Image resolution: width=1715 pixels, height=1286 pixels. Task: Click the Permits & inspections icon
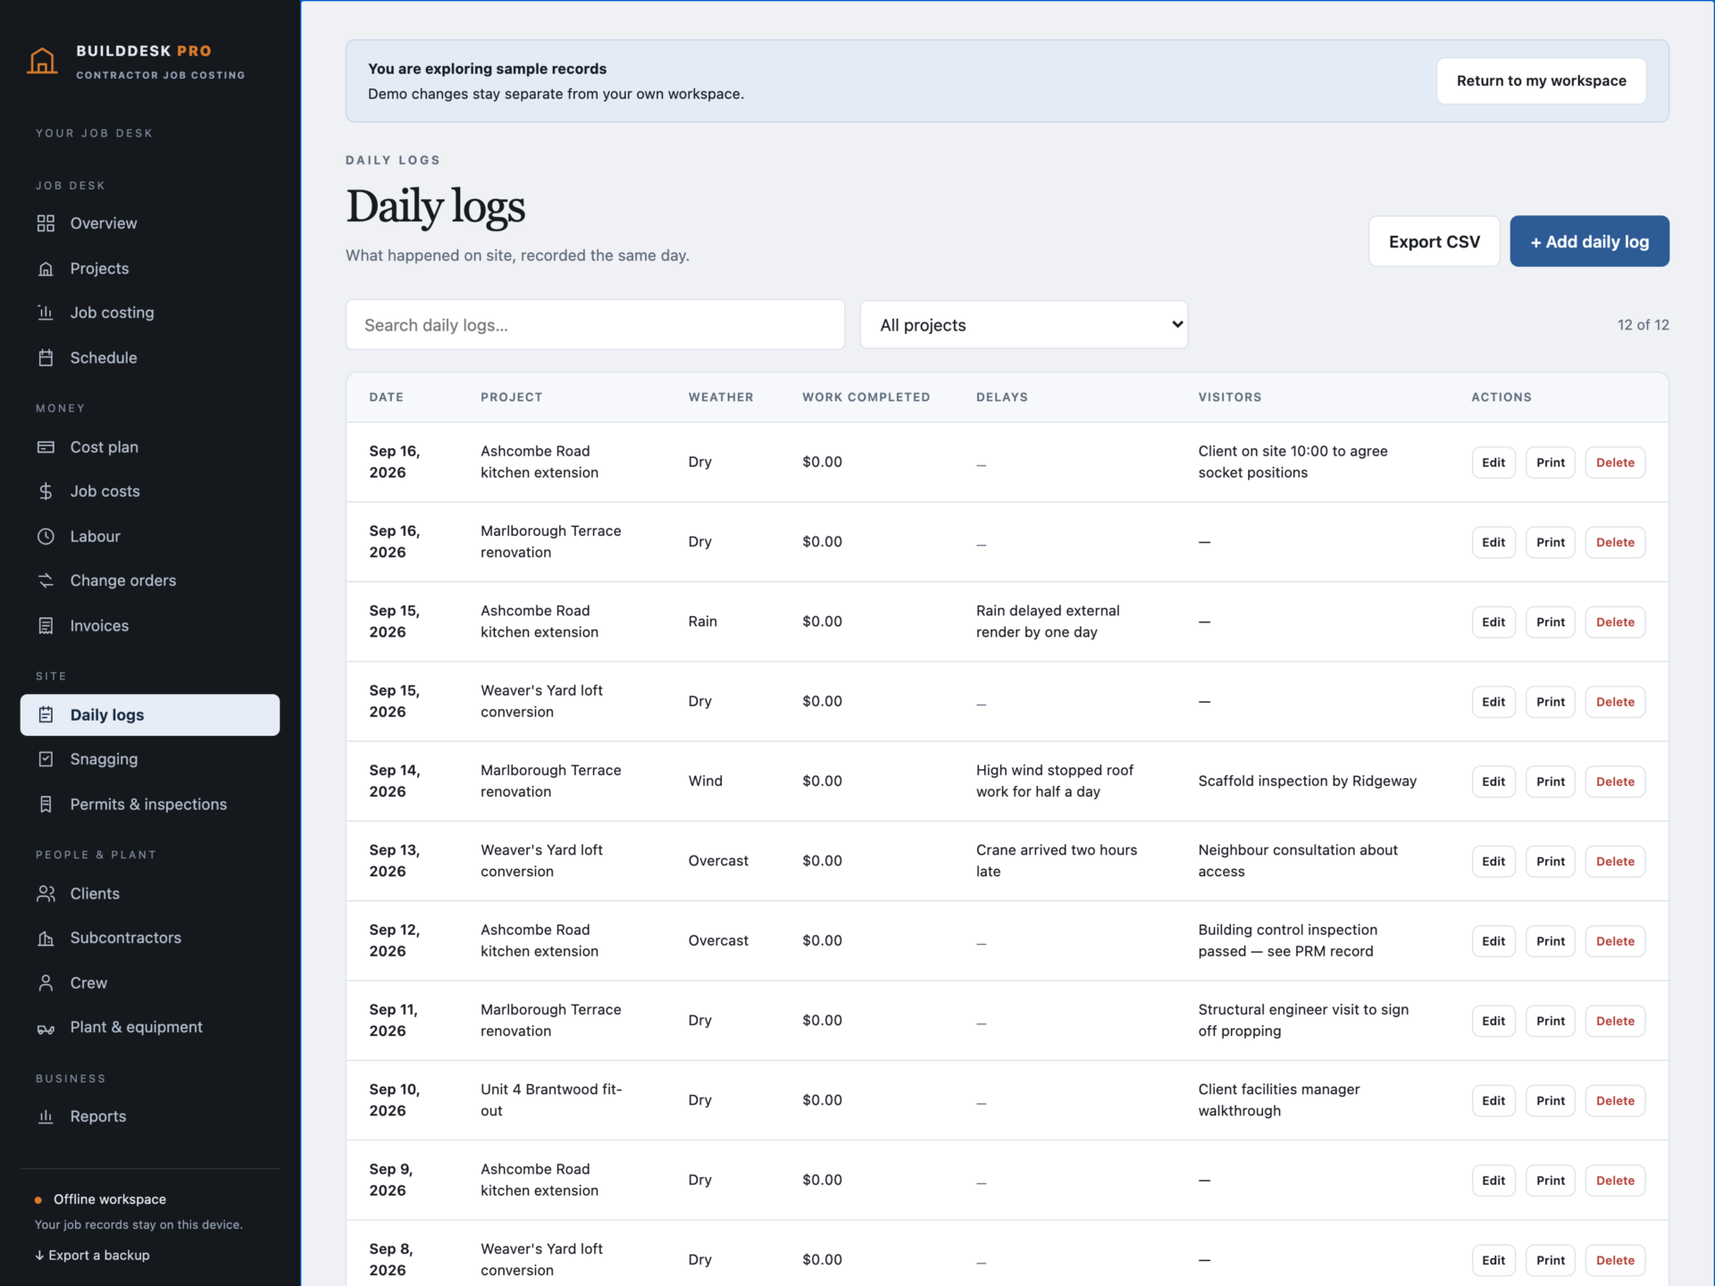[46, 804]
